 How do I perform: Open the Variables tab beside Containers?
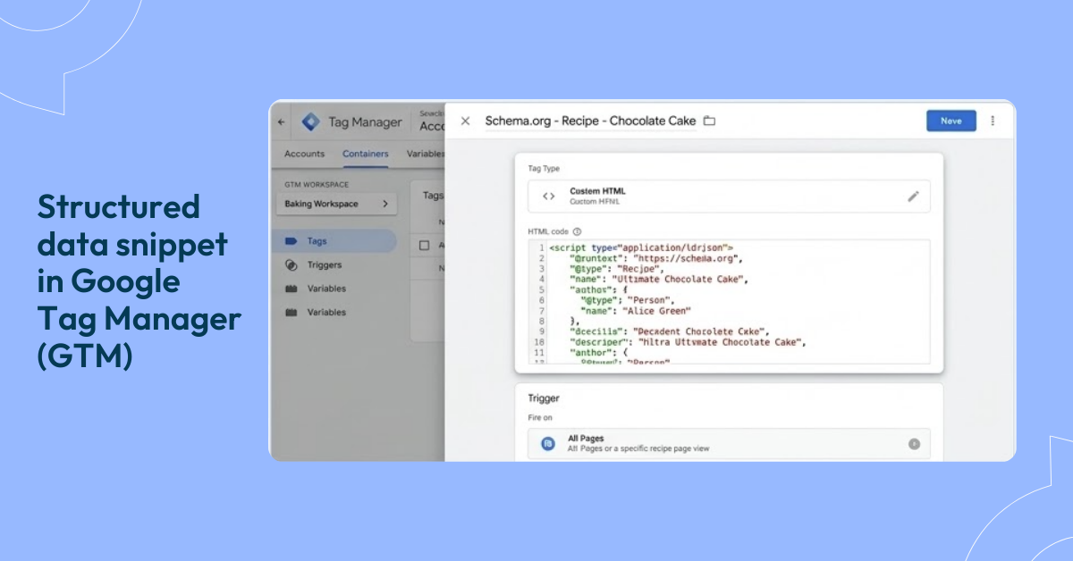click(426, 154)
